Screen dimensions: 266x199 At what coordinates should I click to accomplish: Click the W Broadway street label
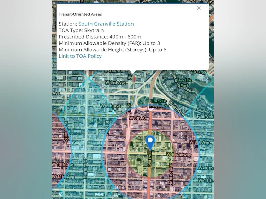click(178, 155)
